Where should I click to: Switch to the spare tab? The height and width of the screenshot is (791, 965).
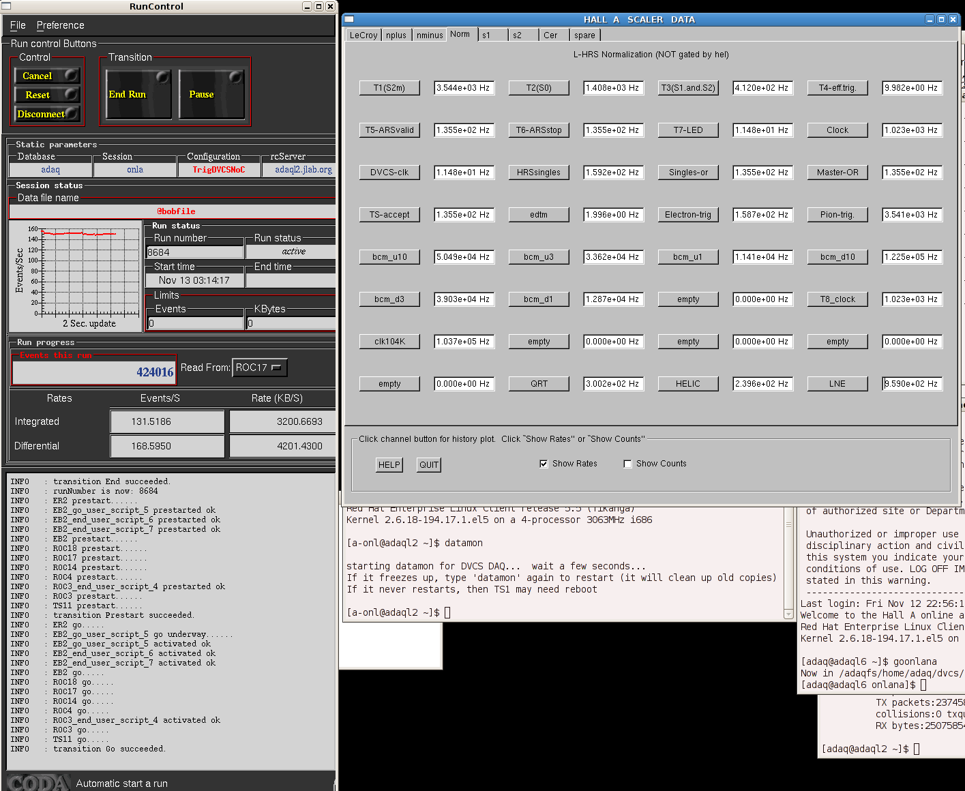[585, 35]
